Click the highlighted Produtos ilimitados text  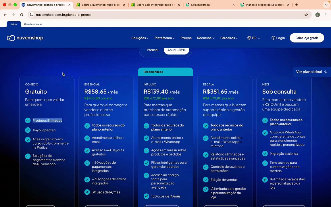[x=47, y=120]
